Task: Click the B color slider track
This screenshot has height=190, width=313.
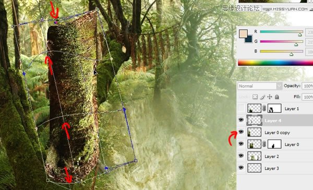Action: click(282, 52)
